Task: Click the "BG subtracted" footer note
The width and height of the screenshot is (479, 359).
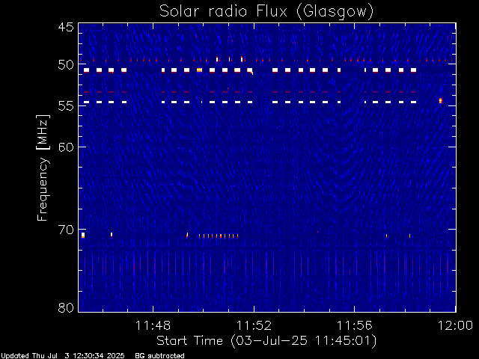Action: pyautogui.click(x=159, y=356)
